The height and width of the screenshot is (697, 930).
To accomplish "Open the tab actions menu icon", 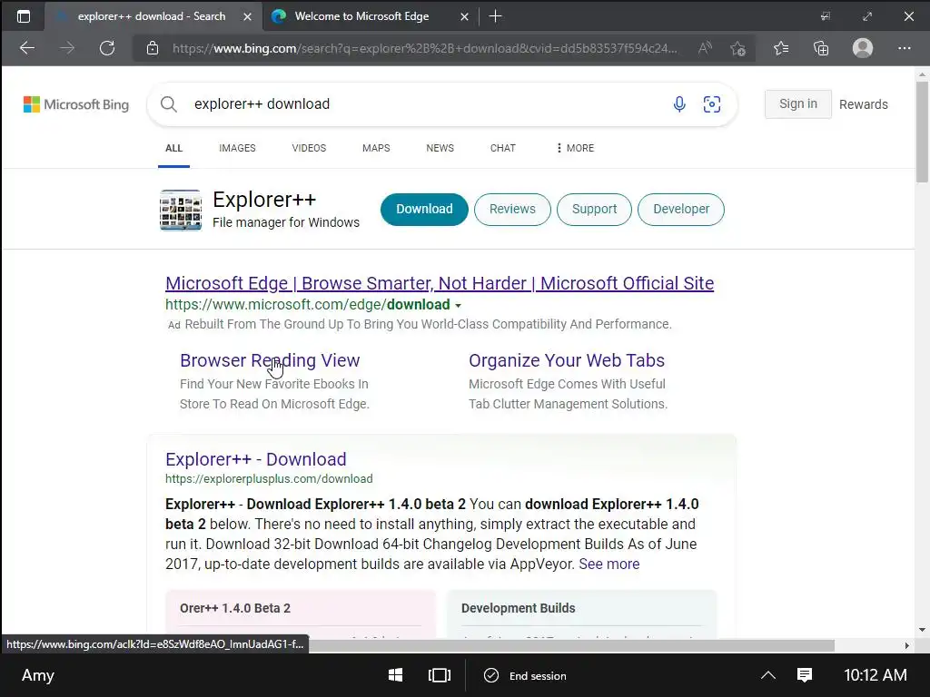I will [23, 16].
